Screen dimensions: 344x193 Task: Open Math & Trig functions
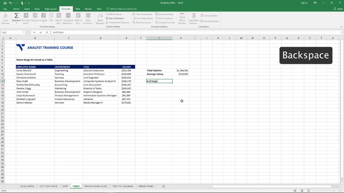78,19
